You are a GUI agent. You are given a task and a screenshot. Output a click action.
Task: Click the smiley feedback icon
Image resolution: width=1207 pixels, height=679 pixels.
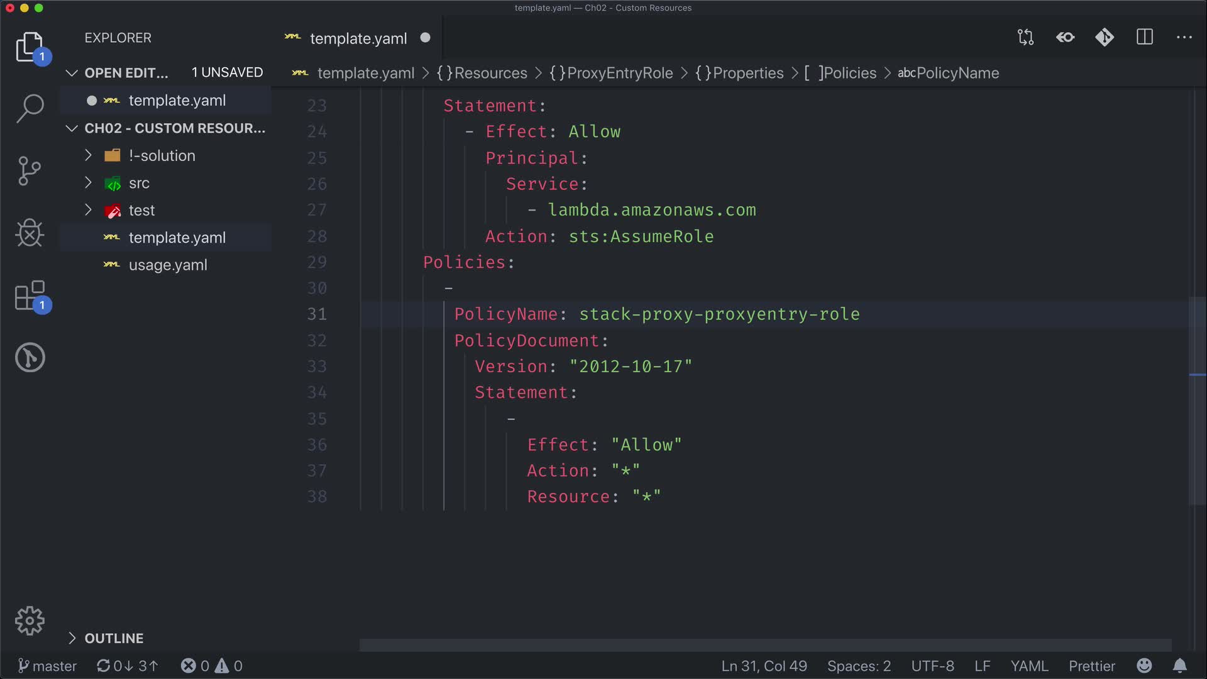click(1144, 666)
